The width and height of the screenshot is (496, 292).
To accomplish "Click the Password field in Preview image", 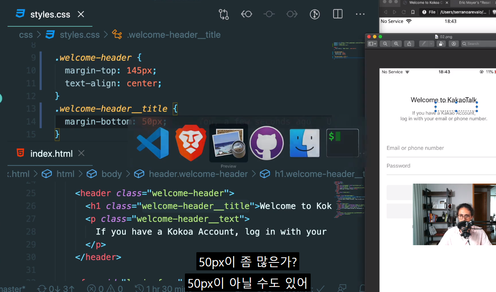I will click(x=441, y=166).
